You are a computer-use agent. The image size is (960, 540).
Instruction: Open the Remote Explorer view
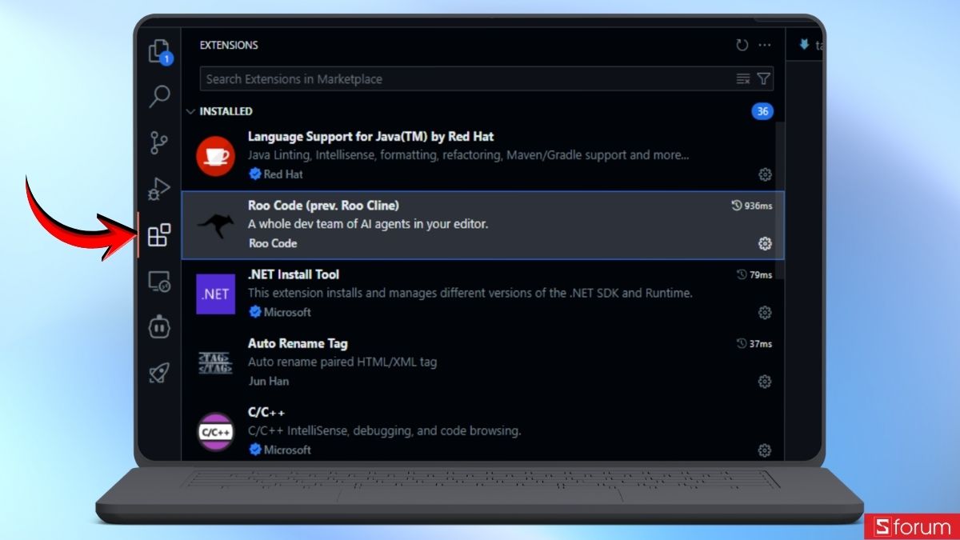(159, 282)
